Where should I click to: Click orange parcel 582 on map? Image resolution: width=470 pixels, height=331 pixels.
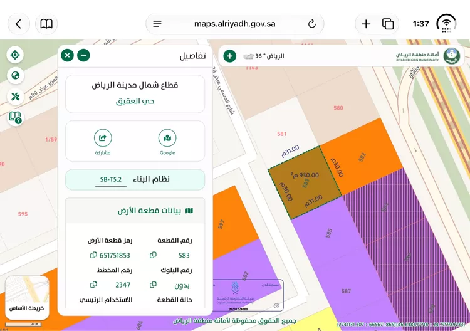(362, 157)
